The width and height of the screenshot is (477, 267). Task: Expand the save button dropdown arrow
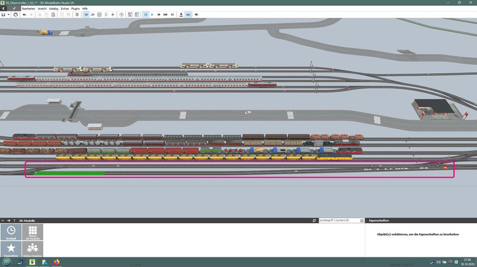pyautogui.click(x=10, y=14)
